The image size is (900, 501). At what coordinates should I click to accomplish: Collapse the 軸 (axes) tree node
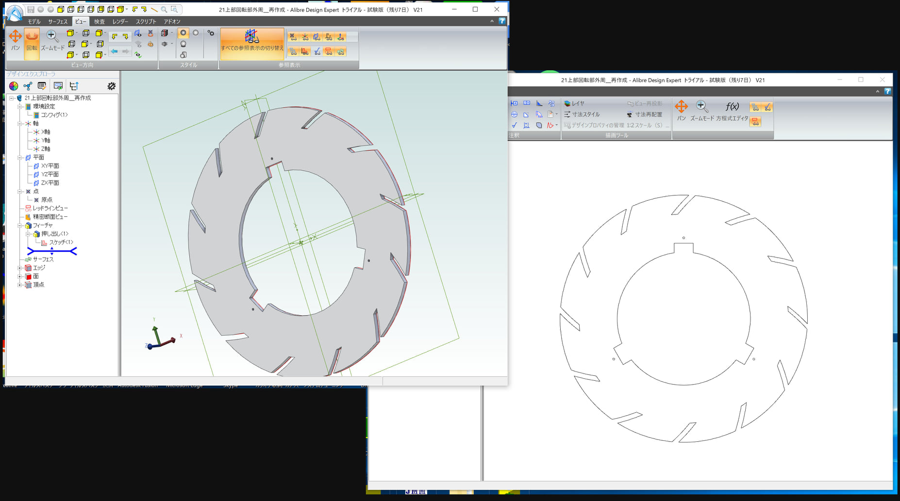20,124
